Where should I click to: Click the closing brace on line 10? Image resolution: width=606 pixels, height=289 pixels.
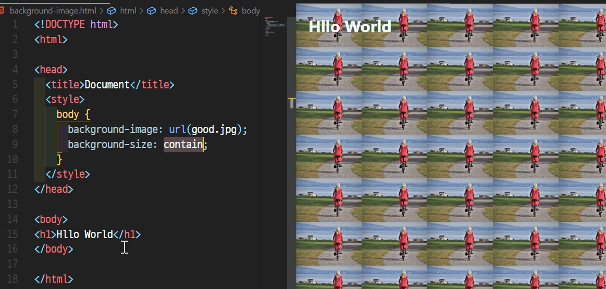click(x=59, y=159)
